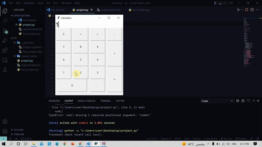
Task: Open the Search view in activity bar
Action: (5, 21)
